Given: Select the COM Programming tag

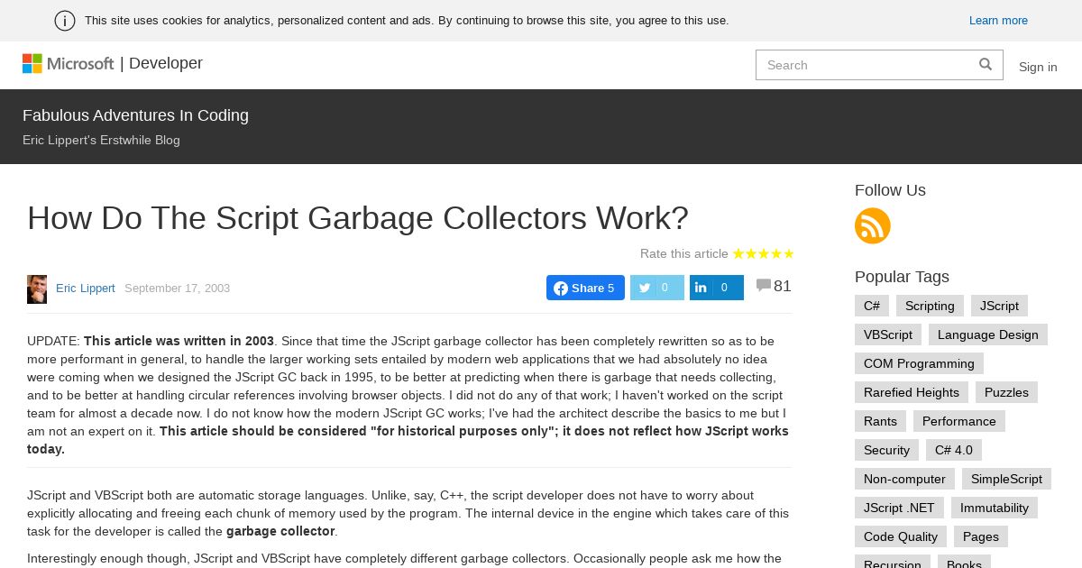Looking at the screenshot, I should (919, 363).
